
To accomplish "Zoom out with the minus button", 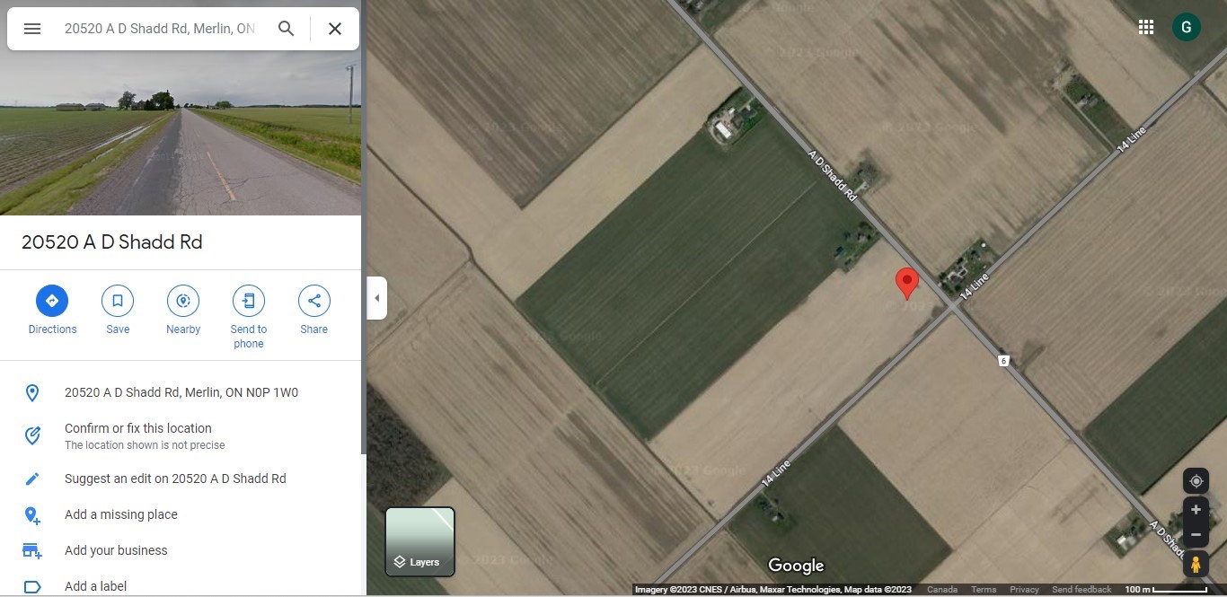I will coord(1196,535).
